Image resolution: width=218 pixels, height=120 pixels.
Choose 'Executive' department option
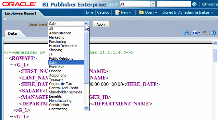[66, 67]
